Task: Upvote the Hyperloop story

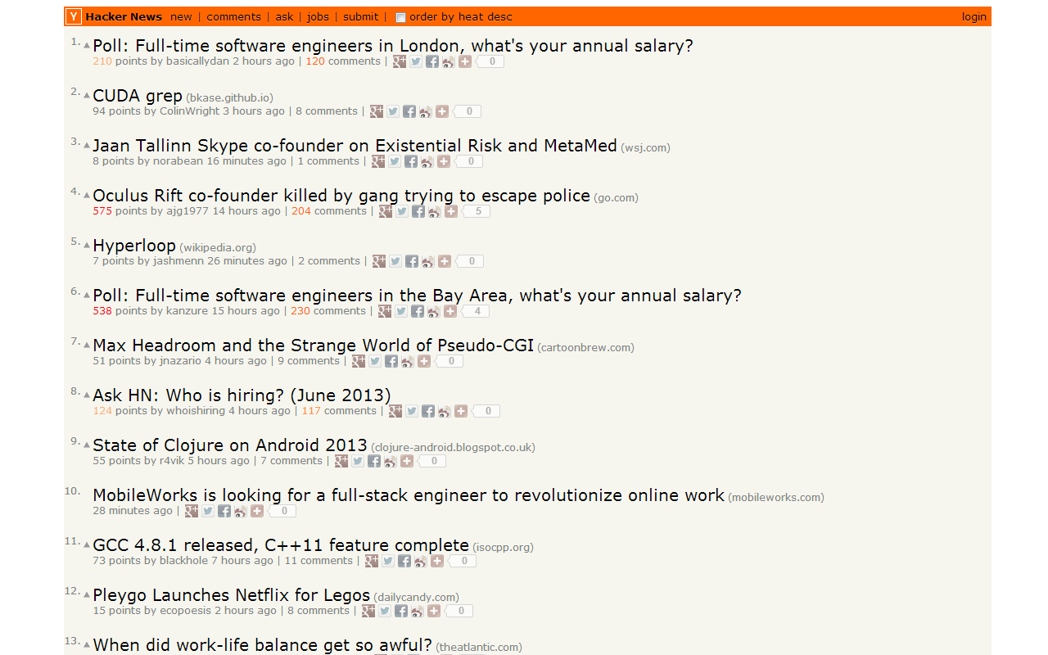Action: [x=87, y=246]
